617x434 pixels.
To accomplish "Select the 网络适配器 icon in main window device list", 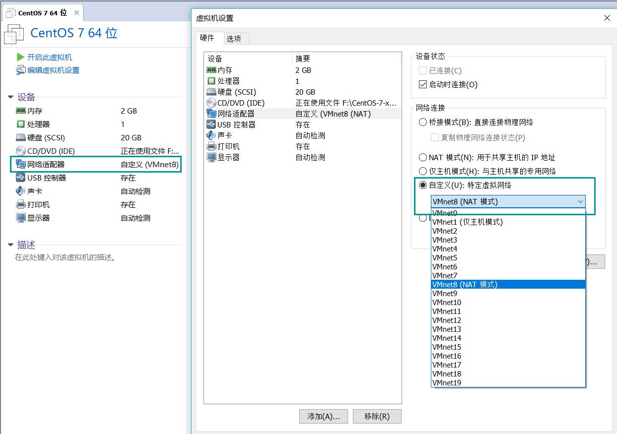I will pos(20,164).
